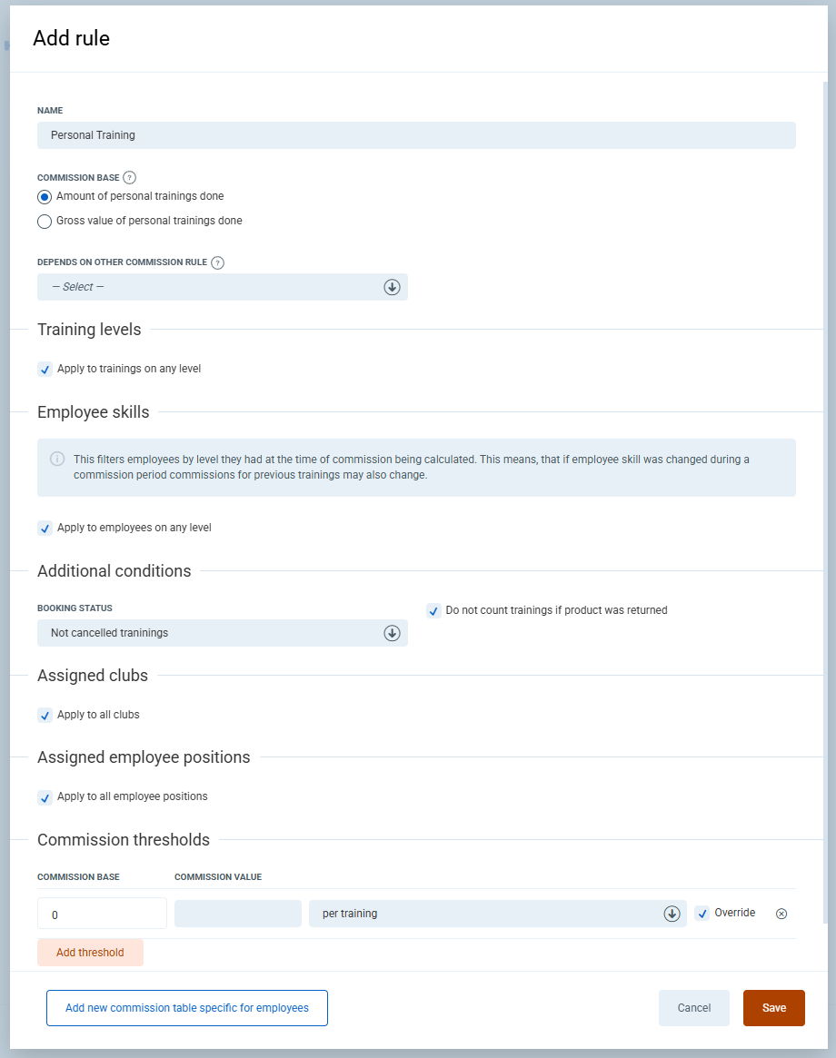Click the Commission Base help icon
Viewport: 836px width, 1058px height.
coord(130,178)
